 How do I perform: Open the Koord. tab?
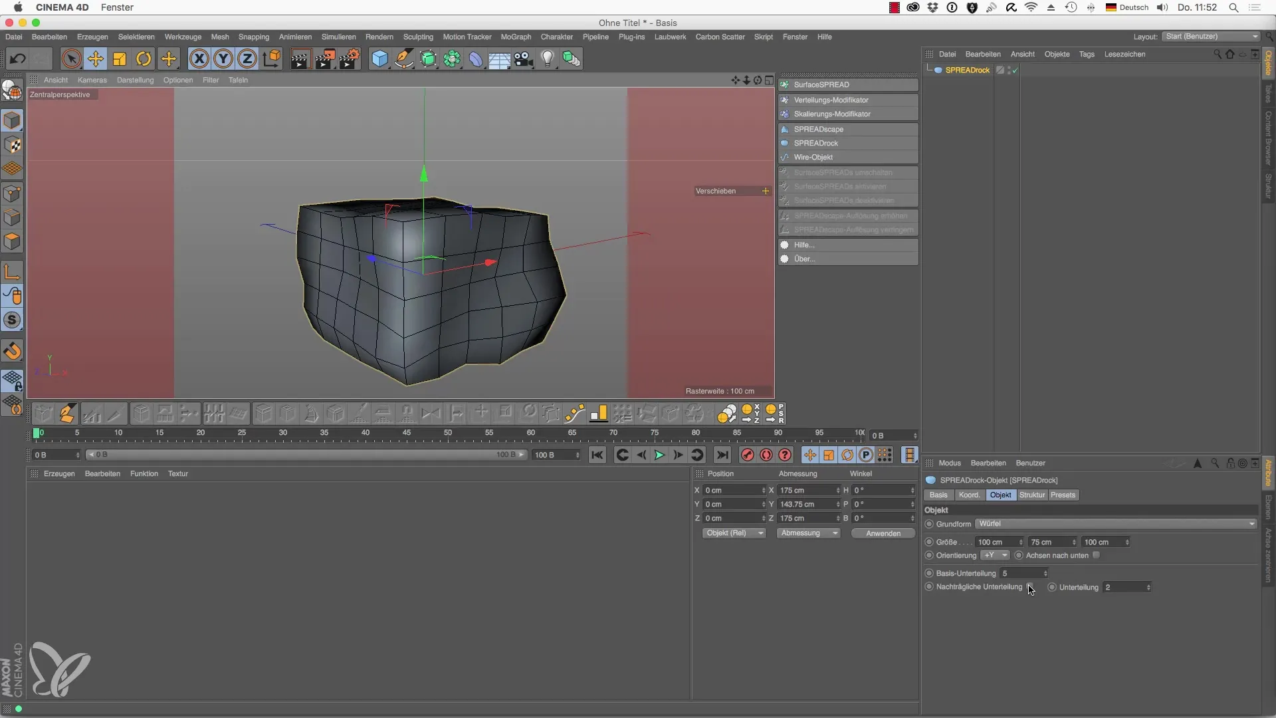(x=969, y=495)
